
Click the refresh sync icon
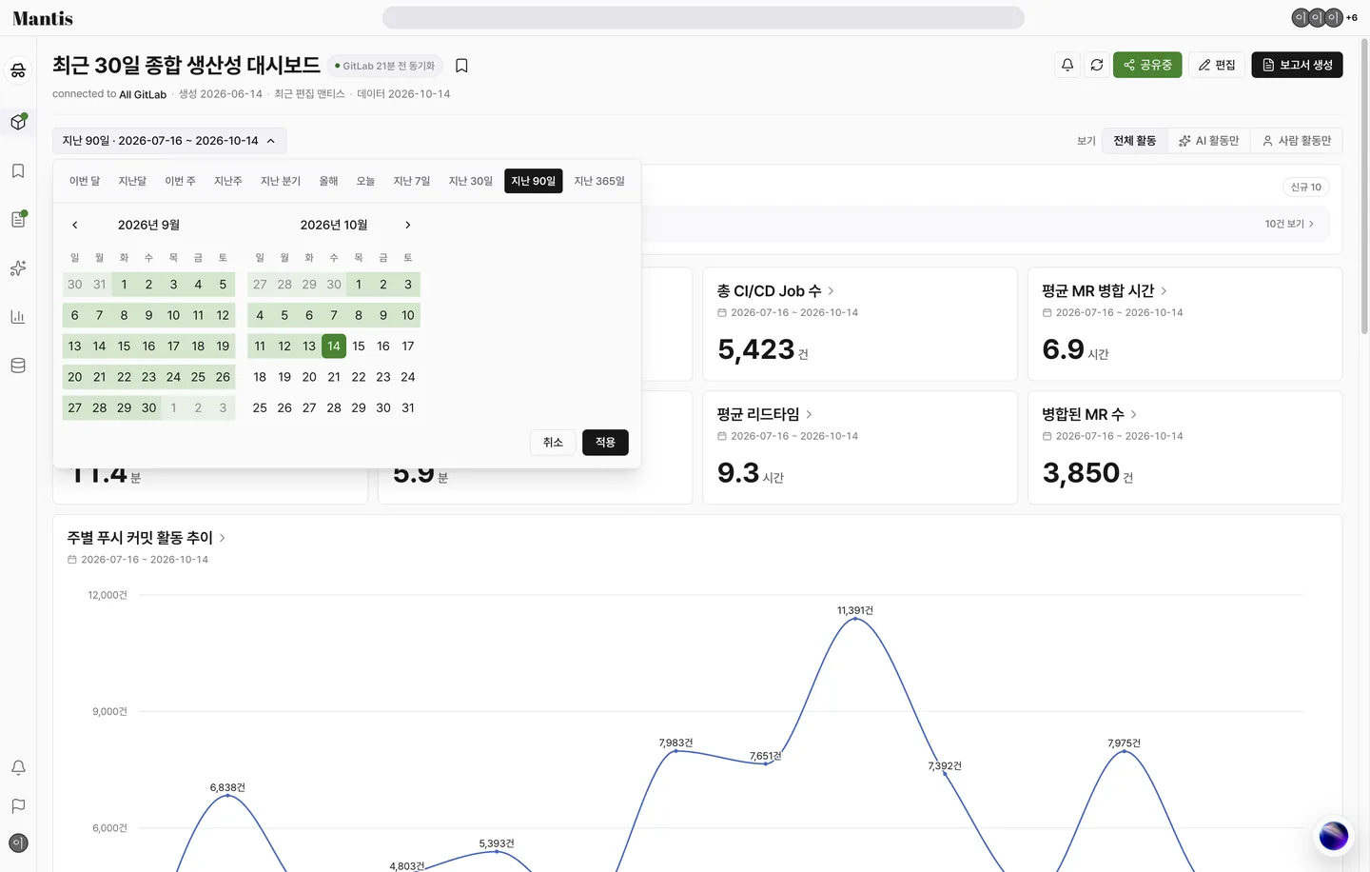pyautogui.click(x=1097, y=65)
